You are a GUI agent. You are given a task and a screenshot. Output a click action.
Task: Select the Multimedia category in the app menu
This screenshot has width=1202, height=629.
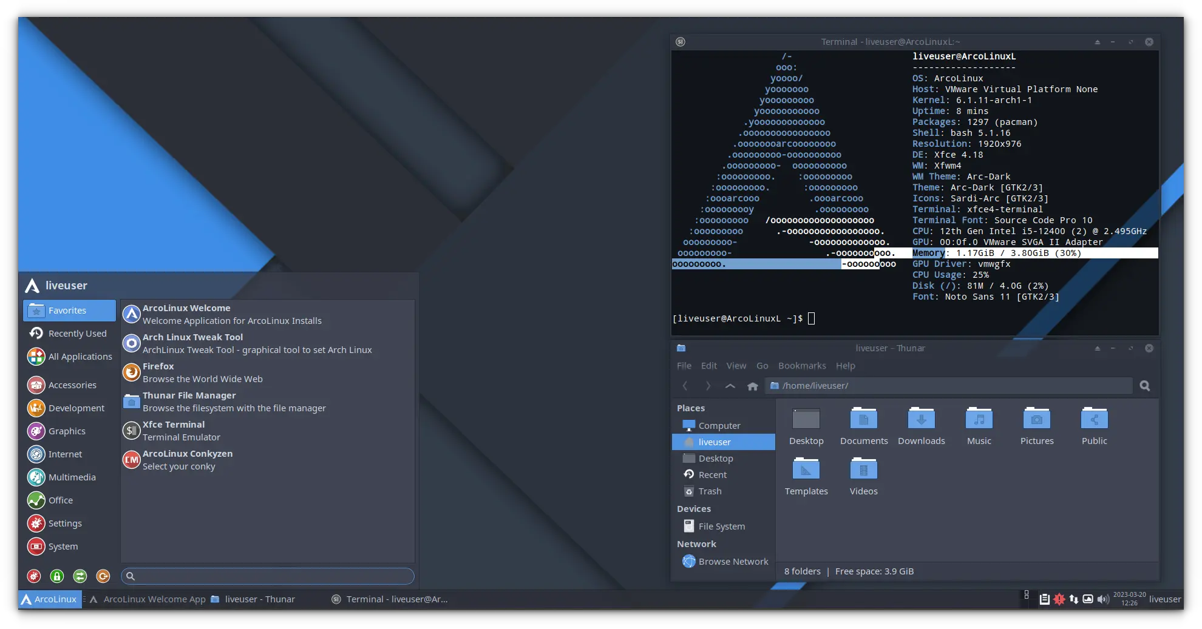point(72,477)
